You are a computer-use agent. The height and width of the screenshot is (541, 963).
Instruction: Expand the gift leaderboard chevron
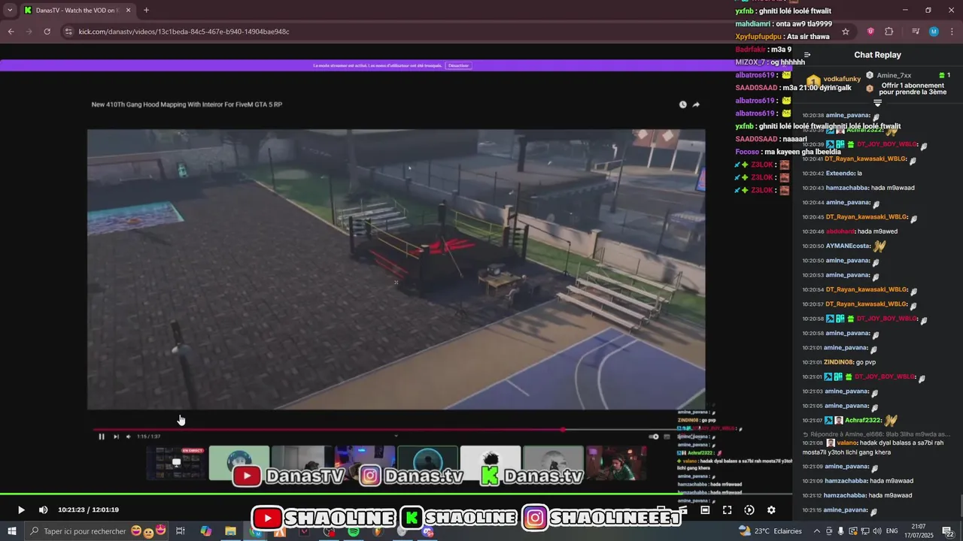[877, 102]
